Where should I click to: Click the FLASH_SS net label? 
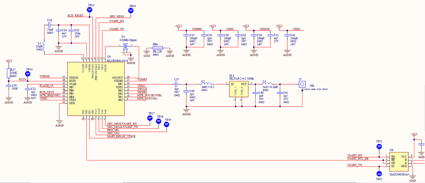coord(46,86)
